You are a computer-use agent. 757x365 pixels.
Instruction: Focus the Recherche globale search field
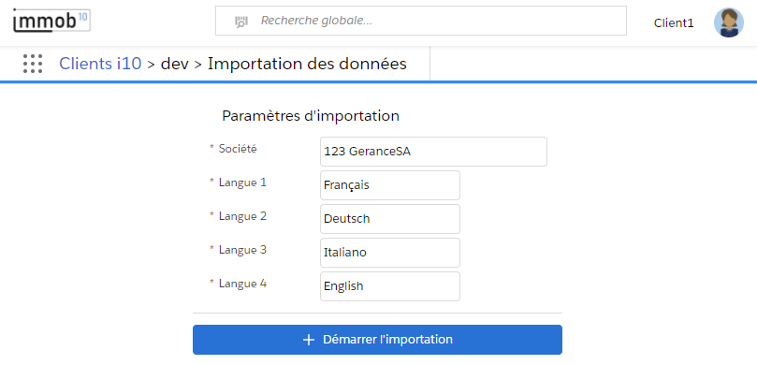421,21
